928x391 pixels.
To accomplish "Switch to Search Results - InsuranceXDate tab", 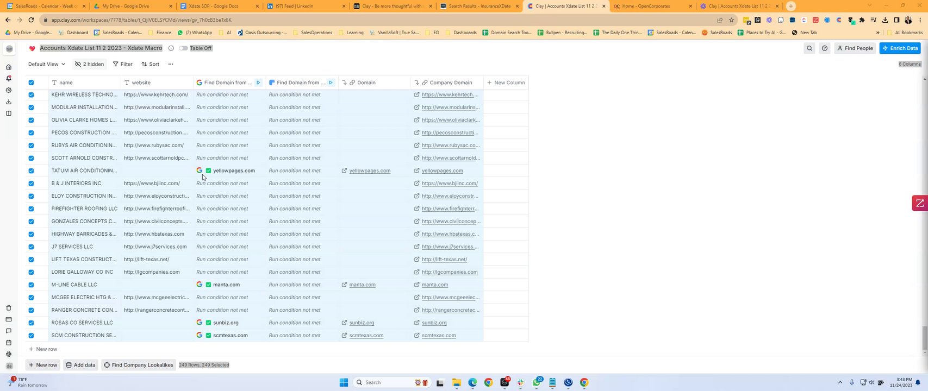I will pos(479,6).
